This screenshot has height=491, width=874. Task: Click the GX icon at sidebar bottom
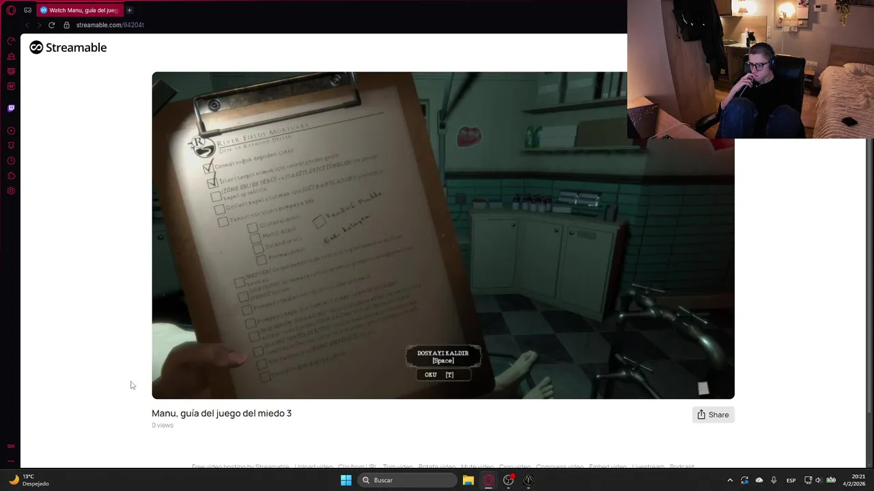[11, 446]
